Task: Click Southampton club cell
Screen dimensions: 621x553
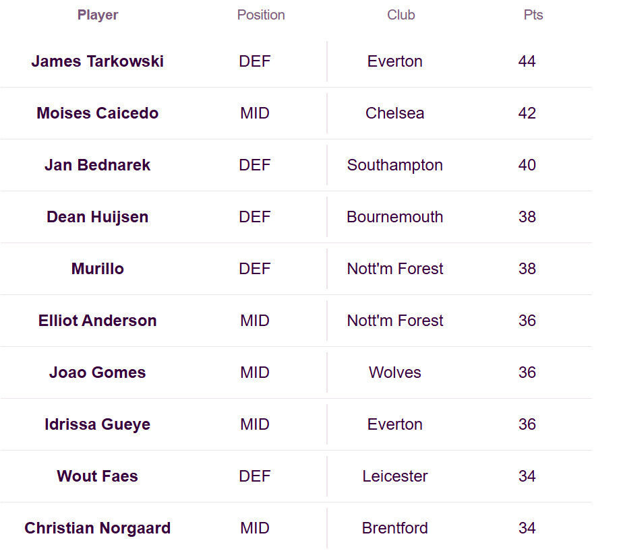Action: coord(395,165)
